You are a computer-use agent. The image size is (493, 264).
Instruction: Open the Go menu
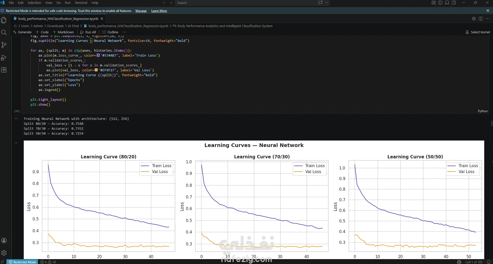pos(59,3)
